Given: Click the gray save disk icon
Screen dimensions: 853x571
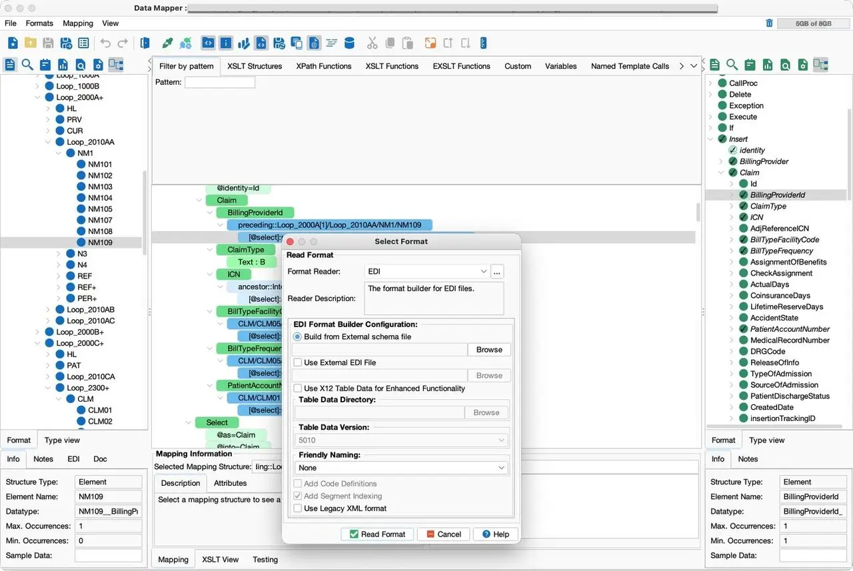Looking at the screenshot, I should click(48, 43).
